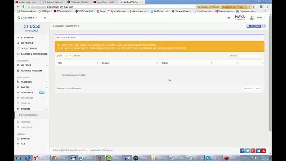Viewport: 286px width, 161px height.
Task: Open Firefox from the taskbar
Action: [x=100, y=158]
